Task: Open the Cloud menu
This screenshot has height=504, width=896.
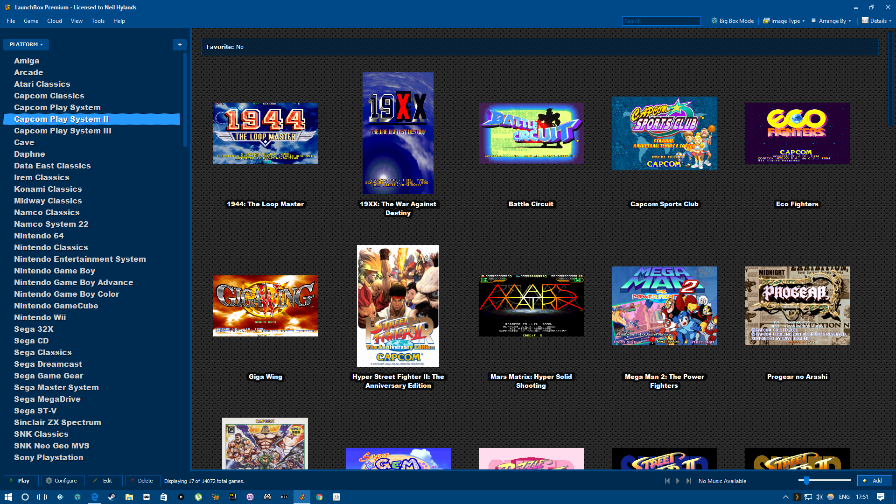Action: click(55, 21)
